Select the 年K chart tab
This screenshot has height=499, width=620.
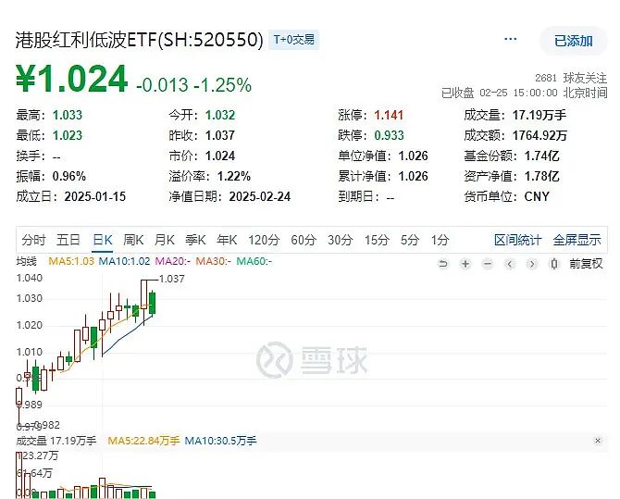tap(227, 240)
